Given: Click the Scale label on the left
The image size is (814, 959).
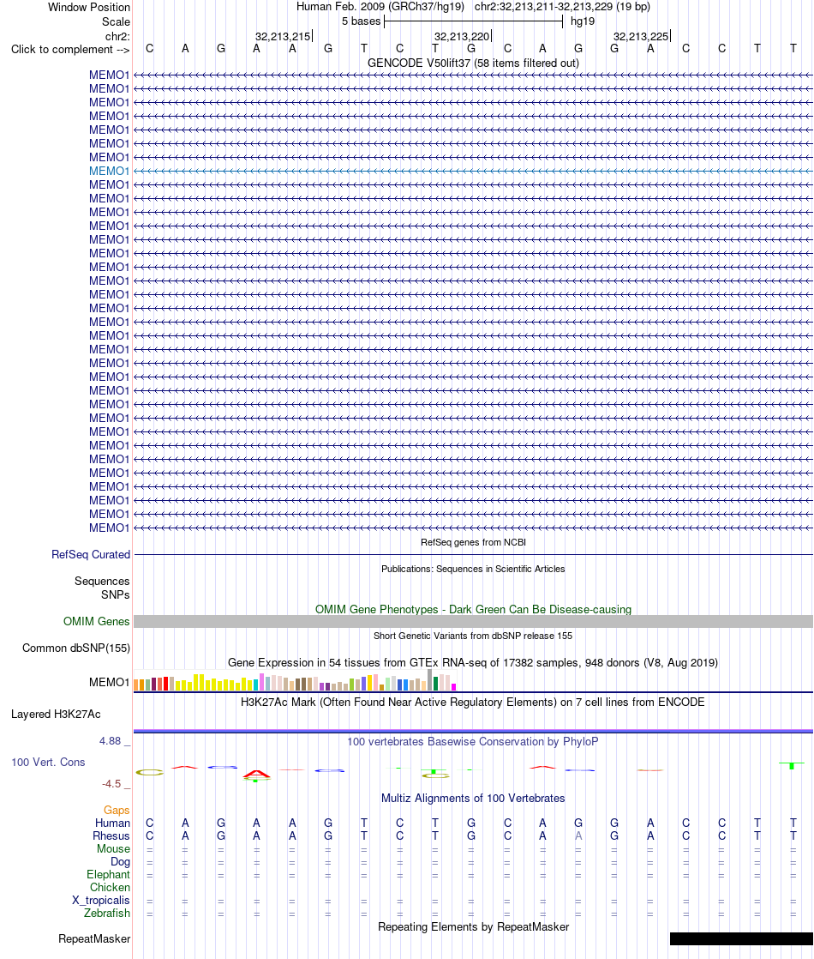Looking at the screenshot, I should (117, 21).
